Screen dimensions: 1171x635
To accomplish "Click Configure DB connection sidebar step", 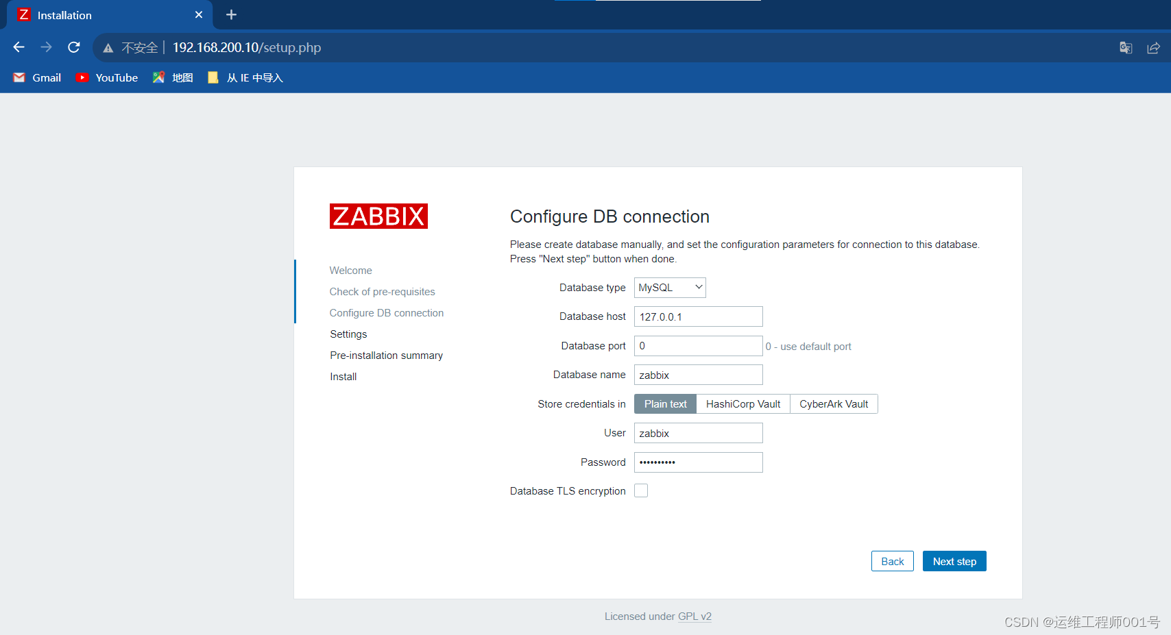I will [386, 313].
